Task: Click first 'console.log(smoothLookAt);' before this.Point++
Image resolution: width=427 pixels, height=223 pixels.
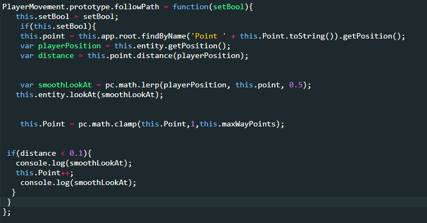Action: click(74, 163)
